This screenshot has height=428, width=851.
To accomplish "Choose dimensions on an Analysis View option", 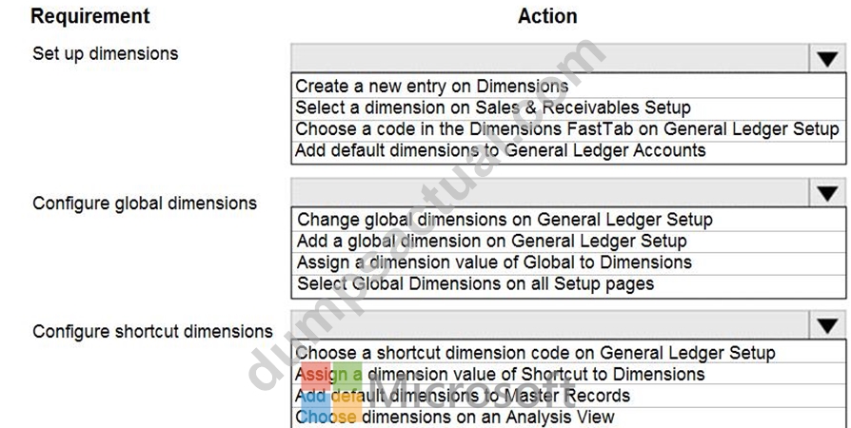I will [568, 418].
